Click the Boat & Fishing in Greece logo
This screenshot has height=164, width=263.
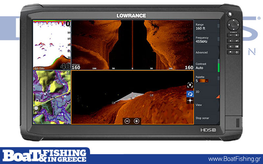44,155
